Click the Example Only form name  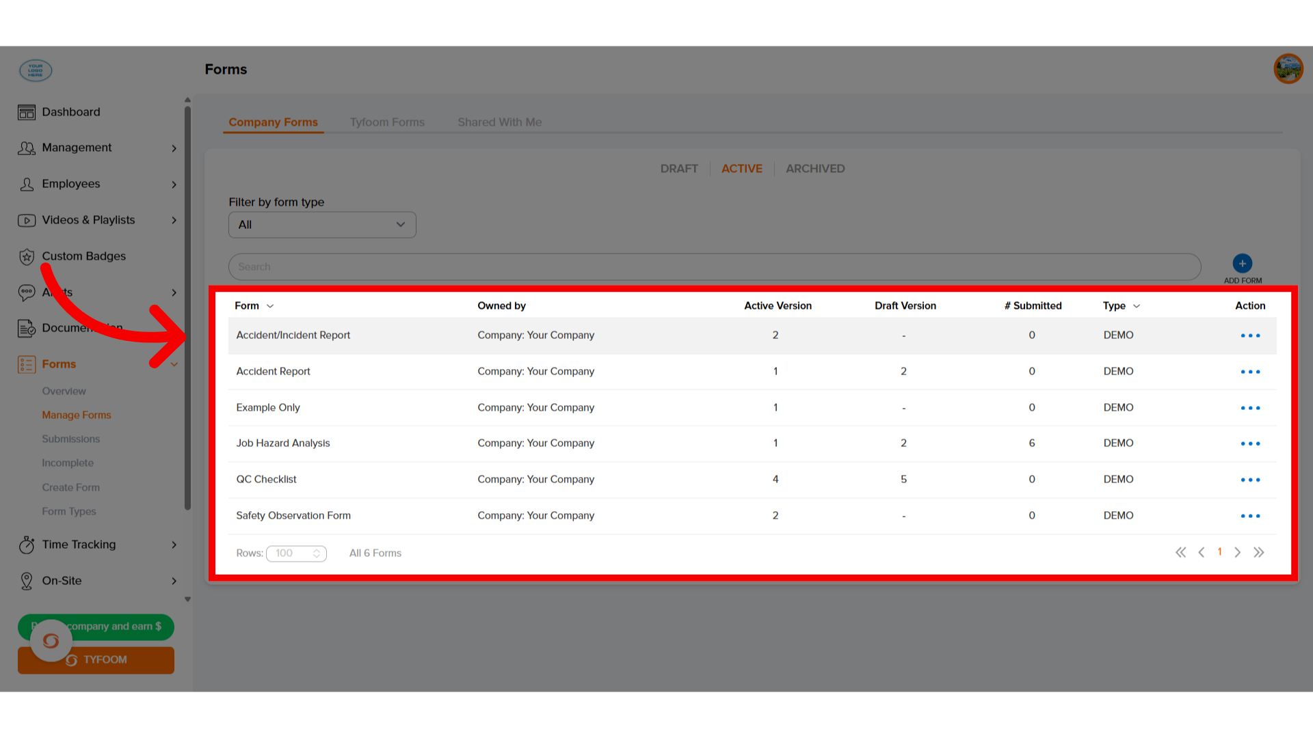click(267, 407)
